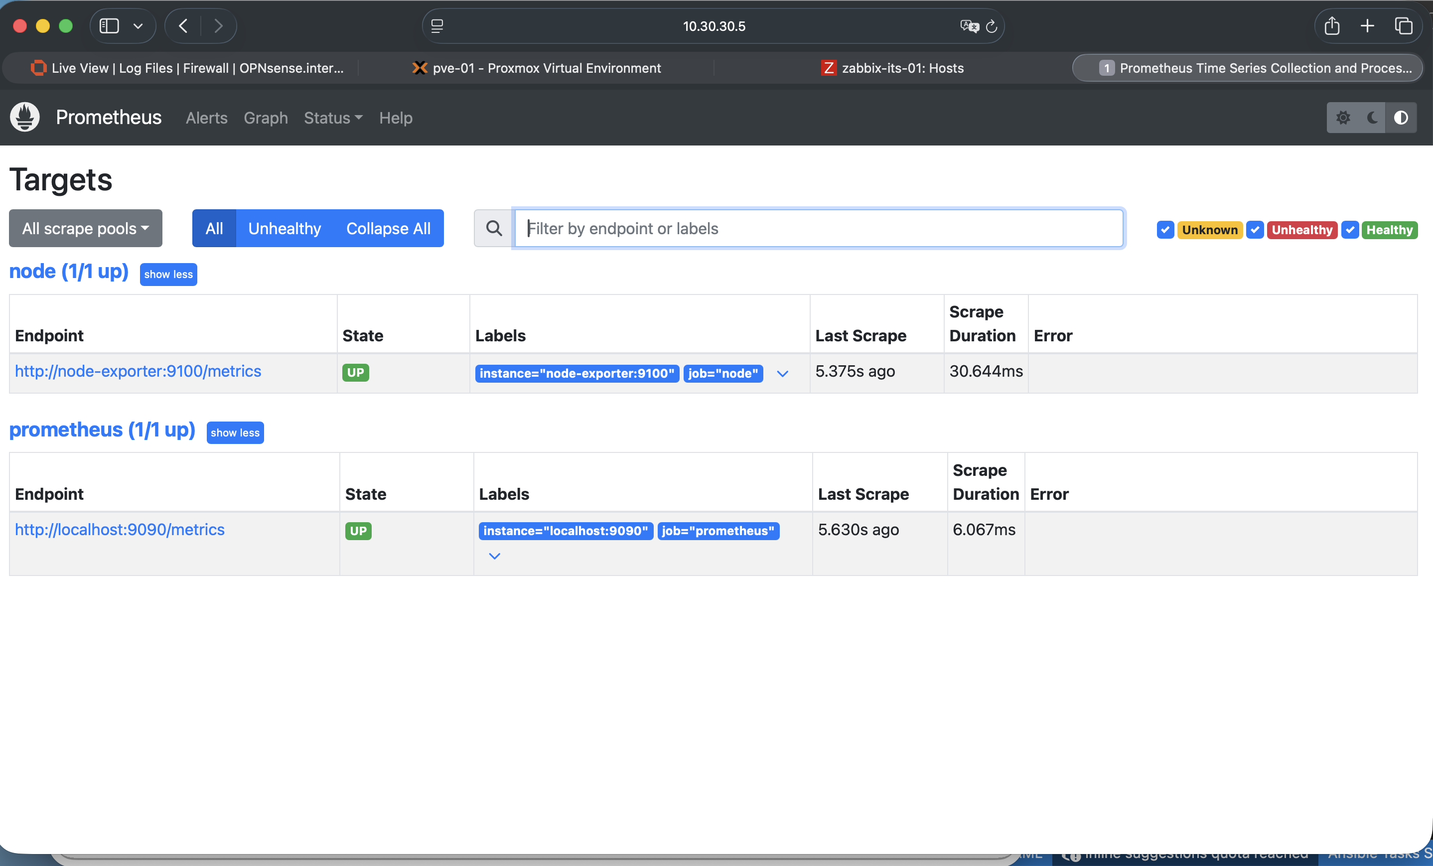Screen dimensions: 1433x866
Task: Uncheck the Healthy state filter
Action: [x=1350, y=230]
